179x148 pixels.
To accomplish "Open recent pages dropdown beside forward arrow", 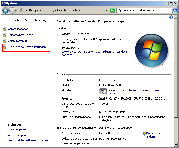I will tap(17, 10).
